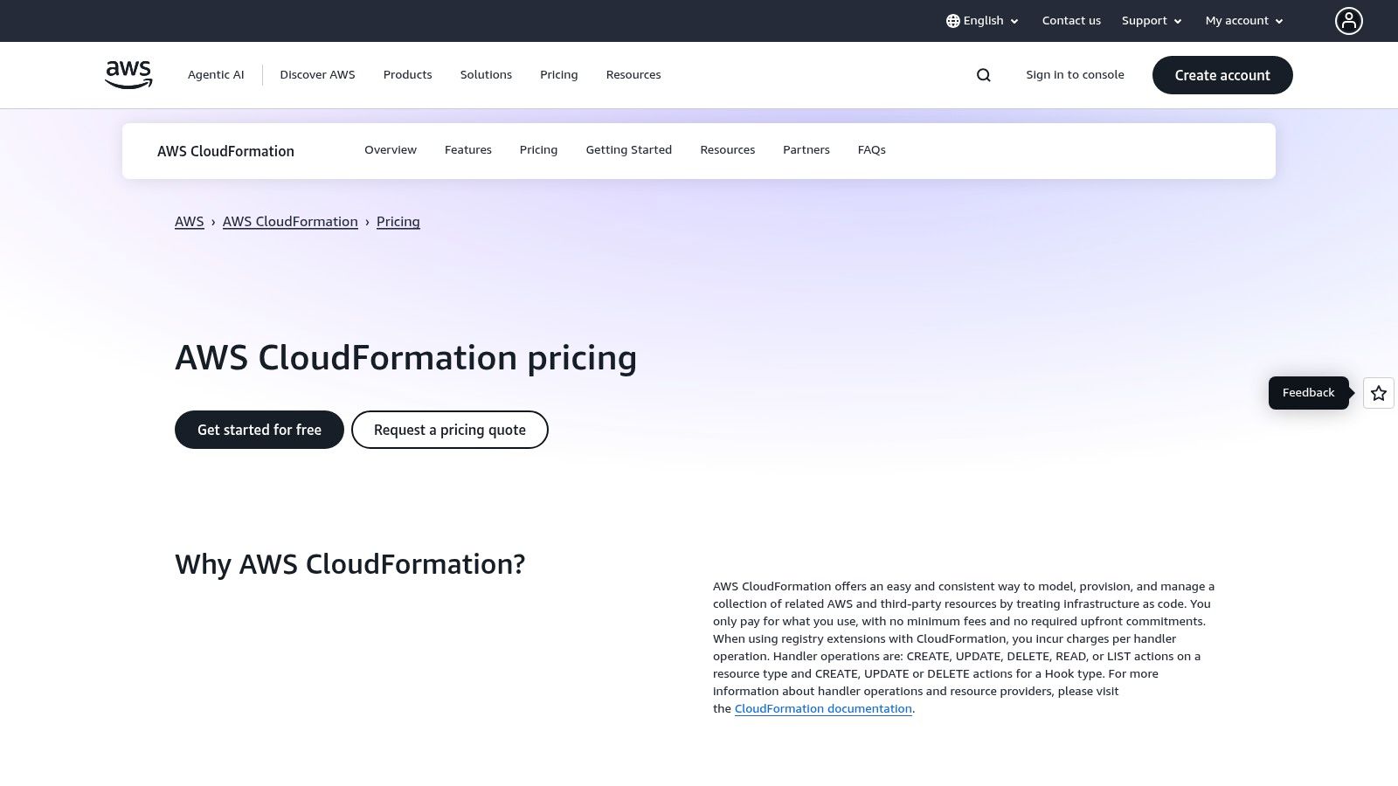Open the Feedback tooltip button
The height and width of the screenshot is (786, 1398).
tap(1308, 393)
